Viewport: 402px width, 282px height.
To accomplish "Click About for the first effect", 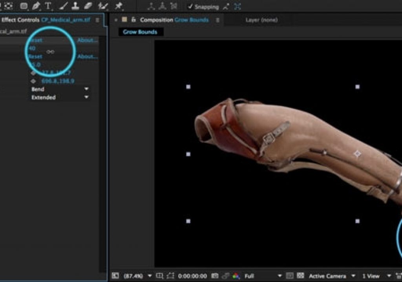I will tap(88, 40).
